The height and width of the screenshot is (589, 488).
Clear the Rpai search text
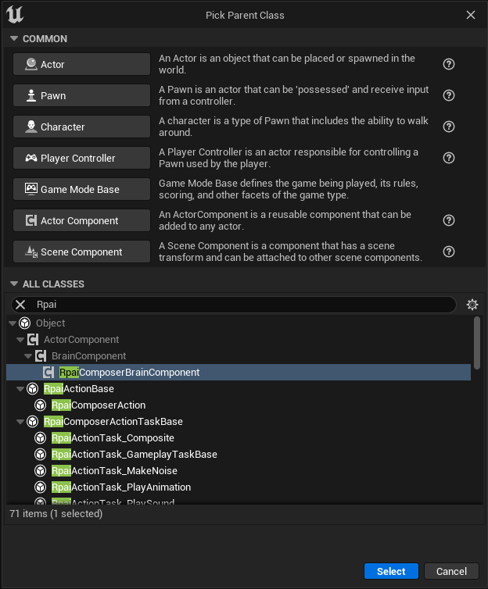[21, 305]
